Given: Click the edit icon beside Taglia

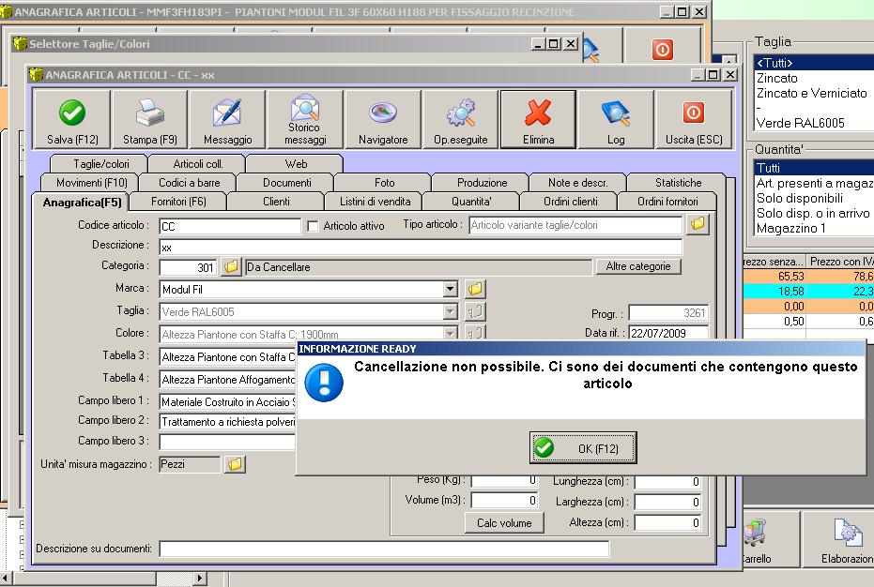Looking at the screenshot, I should 475,311.
